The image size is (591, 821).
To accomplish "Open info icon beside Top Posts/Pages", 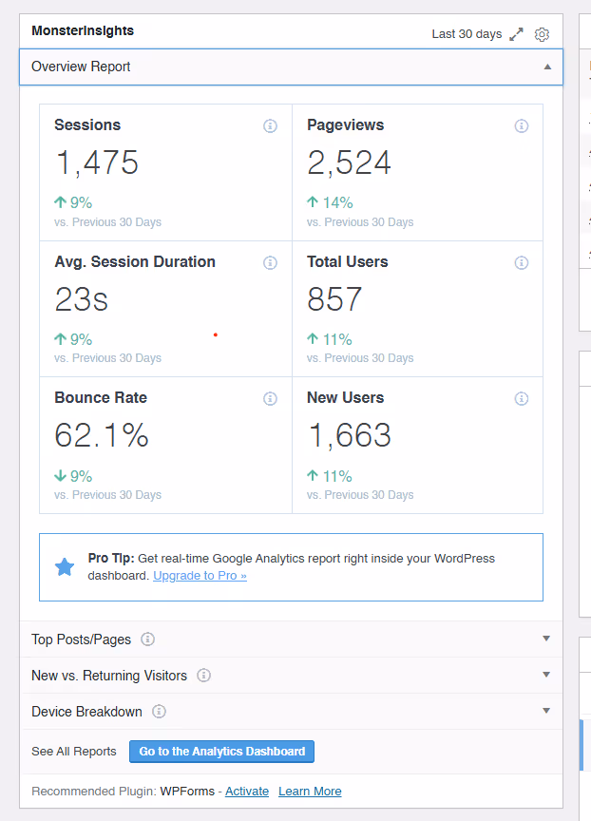I will 147,640.
